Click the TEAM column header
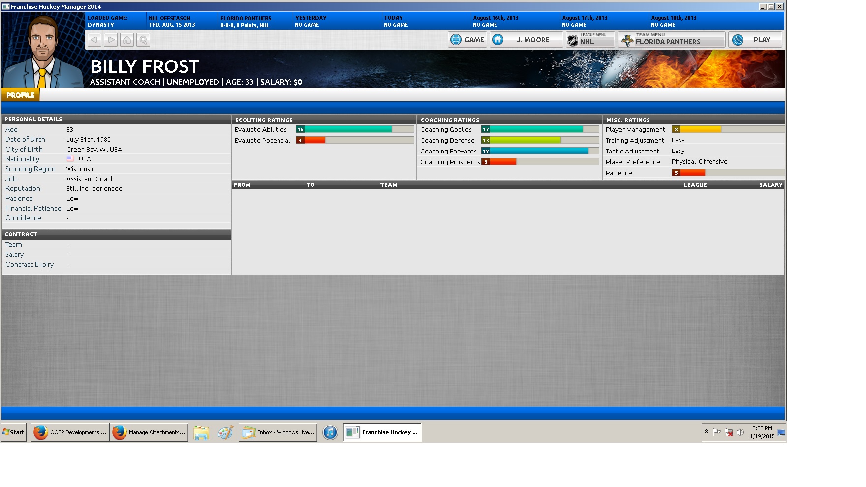Image resolution: width=866 pixels, height=487 pixels. tap(389, 185)
